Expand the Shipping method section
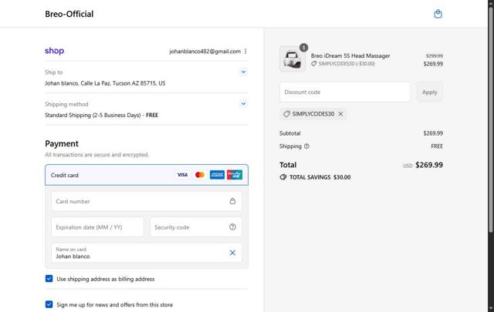The image size is (494, 312). [243, 103]
